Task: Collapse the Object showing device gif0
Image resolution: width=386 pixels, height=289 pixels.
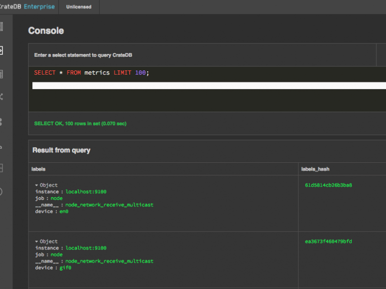Action: tap(36, 241)
